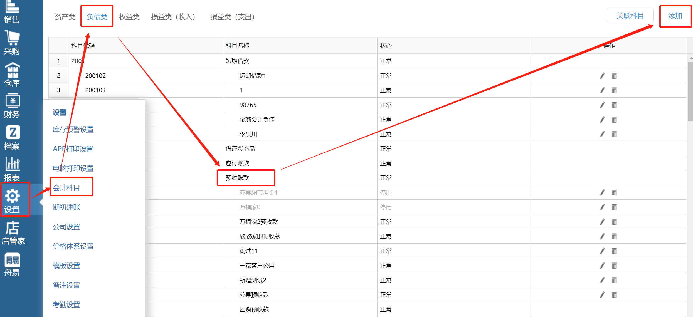The image size is (693, 317).
Task: Edit the 苏果预收款 row
Action: click(602, 295)
